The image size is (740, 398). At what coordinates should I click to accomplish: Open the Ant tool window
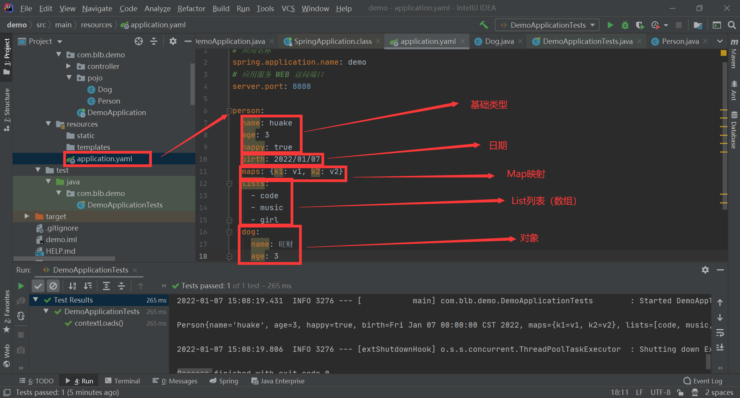tap(734, 90)
